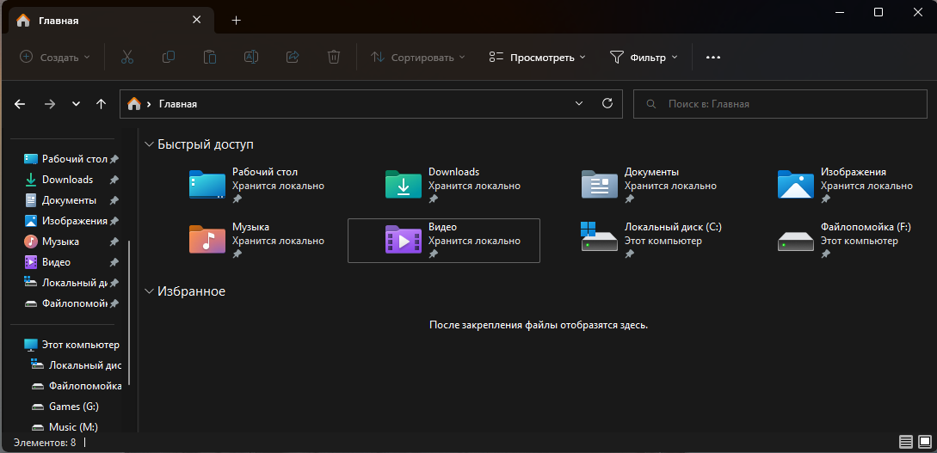This screenshot has width=937, height=453.
Task: Click the Paste clipboard icon
Action: click(210, 58)
